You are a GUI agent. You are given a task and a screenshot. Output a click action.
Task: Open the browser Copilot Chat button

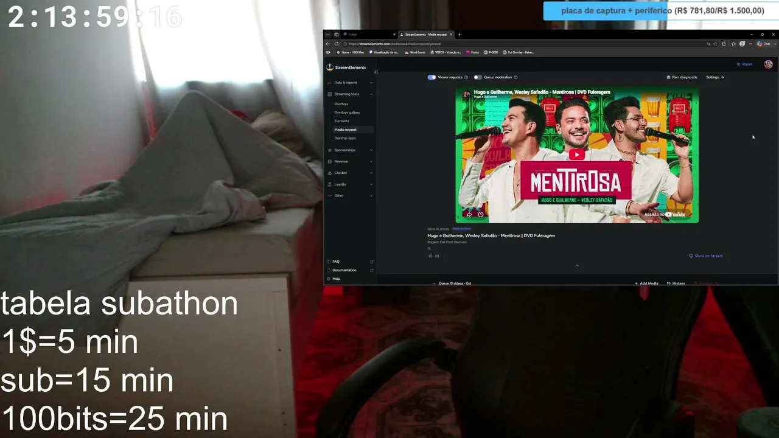[764, 44]
